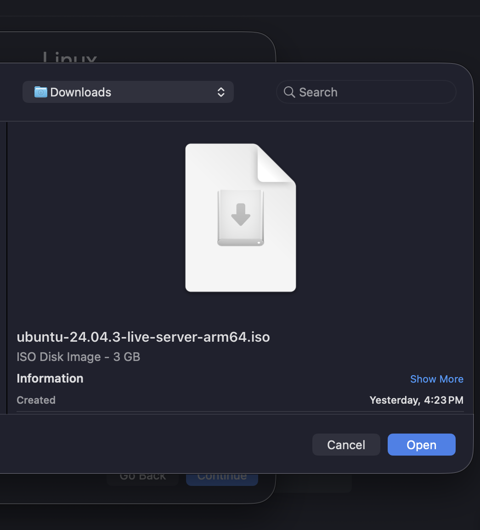Click the download arrow on the ISO document icon
The width and height of the screenshot is (480, 530).
(240, 215)
